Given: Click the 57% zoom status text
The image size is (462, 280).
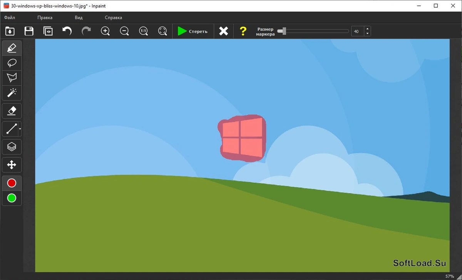Looking at the screenshot, I should 450,276.
